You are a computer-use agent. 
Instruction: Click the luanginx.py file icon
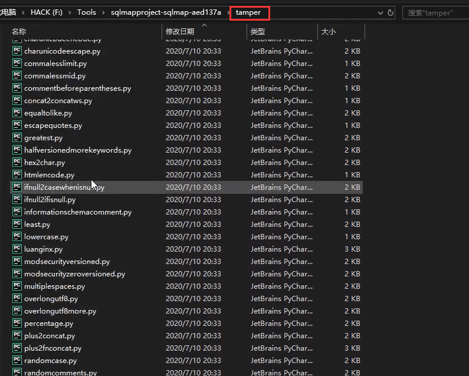[17, 249]
